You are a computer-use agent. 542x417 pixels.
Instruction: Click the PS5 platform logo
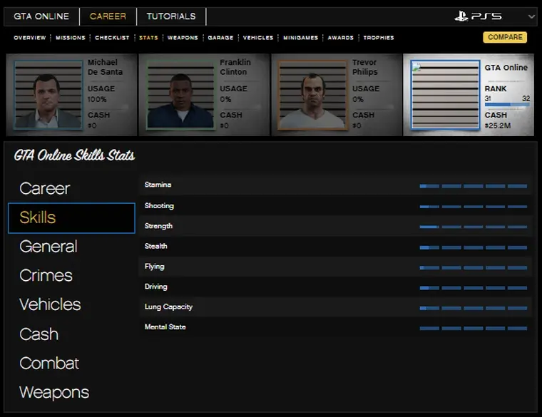point(478,16)
